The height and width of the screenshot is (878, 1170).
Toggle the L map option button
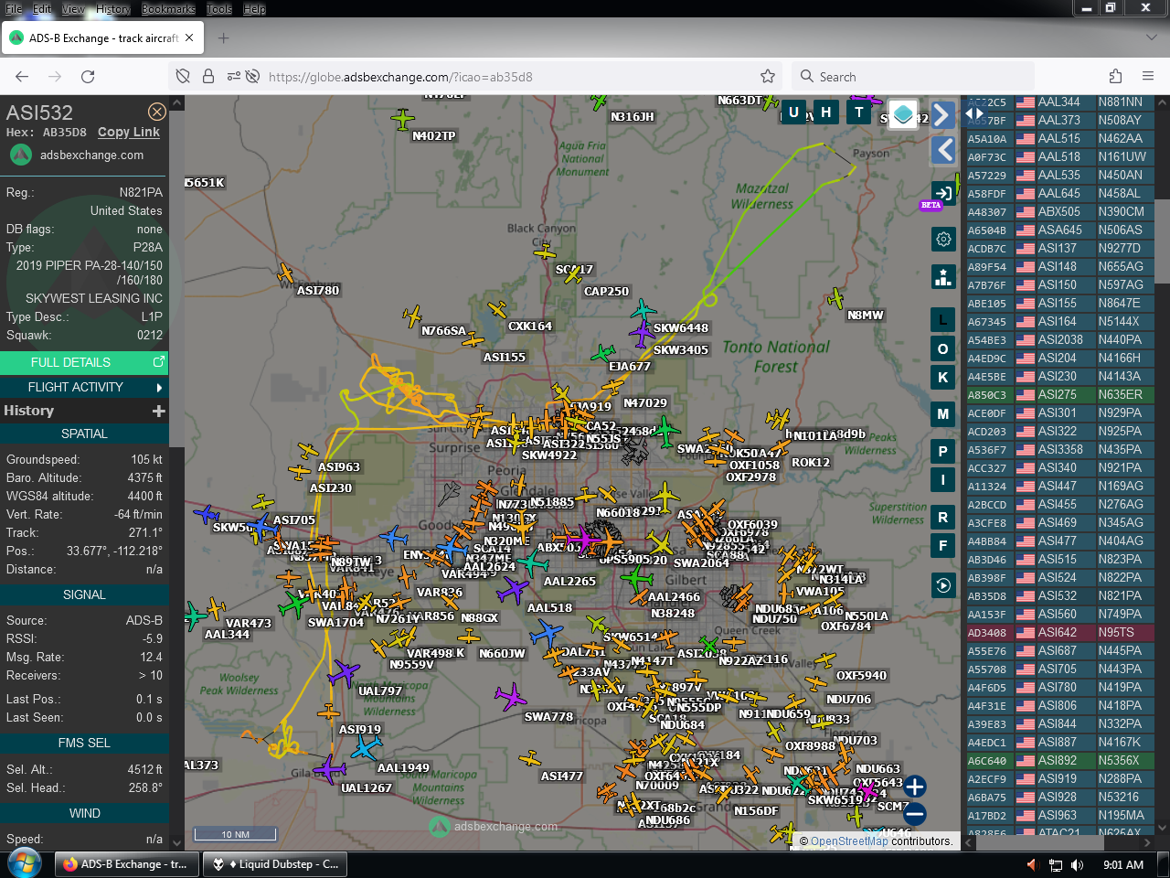pos(943,320)
